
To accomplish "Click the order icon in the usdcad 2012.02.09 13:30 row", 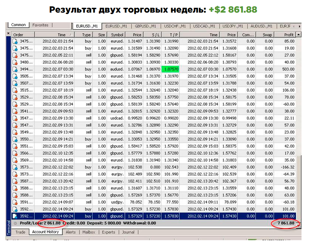I will coord(15,118).
